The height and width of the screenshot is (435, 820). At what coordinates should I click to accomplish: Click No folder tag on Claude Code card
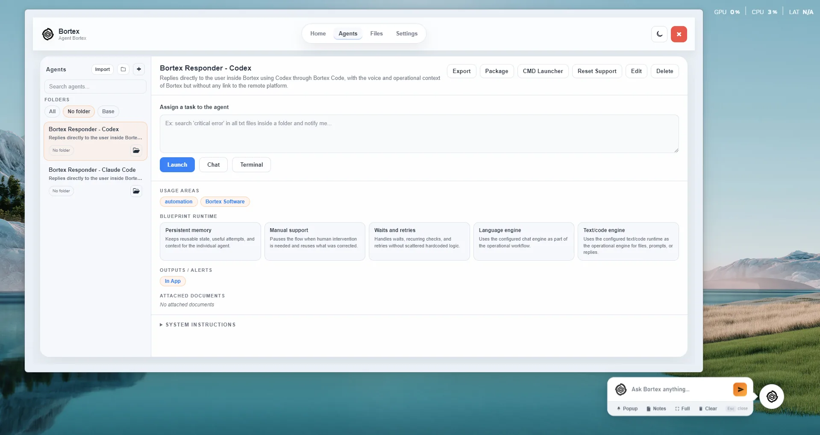coord(61,191)
